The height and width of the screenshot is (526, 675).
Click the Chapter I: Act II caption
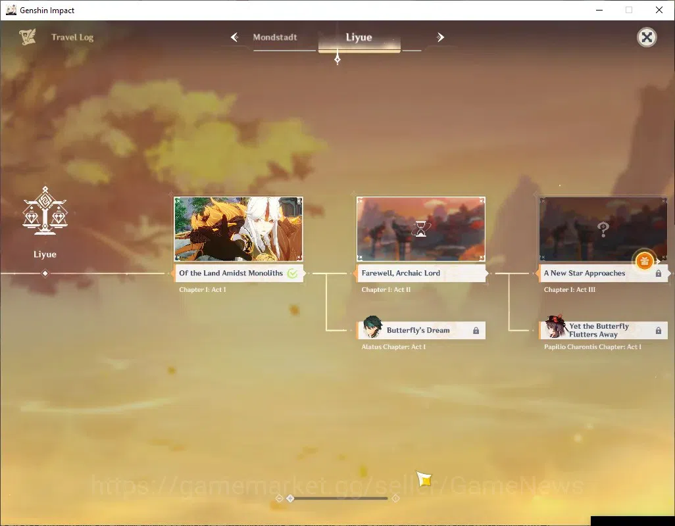pyautogui.click(x=386, y=290)
